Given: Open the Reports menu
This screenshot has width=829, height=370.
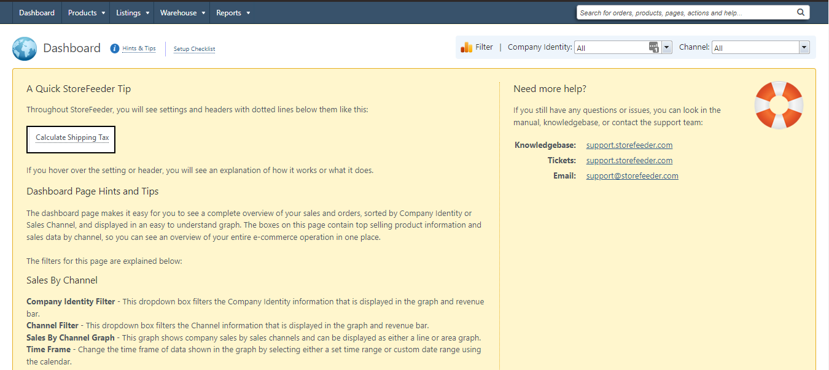Looking at the screenshot, I should click(233, 12).
